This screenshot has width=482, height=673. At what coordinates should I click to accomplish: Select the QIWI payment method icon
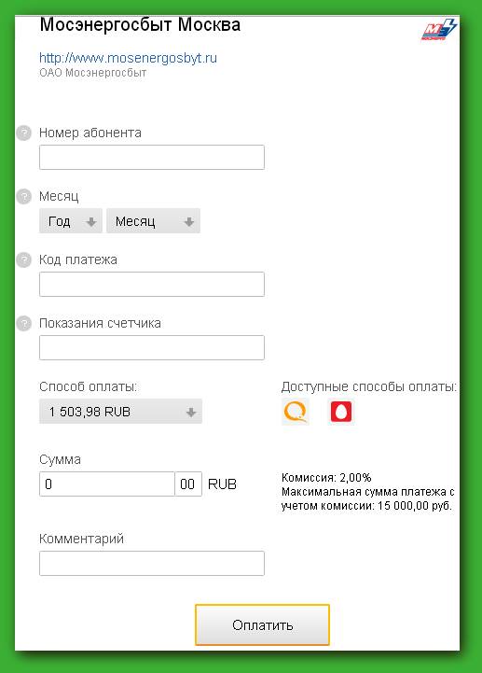[x=296, y=412]
